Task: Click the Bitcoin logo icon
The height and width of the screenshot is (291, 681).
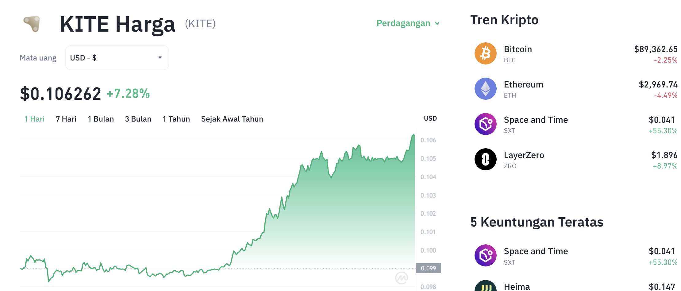Action: pyautogui.click(x=485, y=53)
